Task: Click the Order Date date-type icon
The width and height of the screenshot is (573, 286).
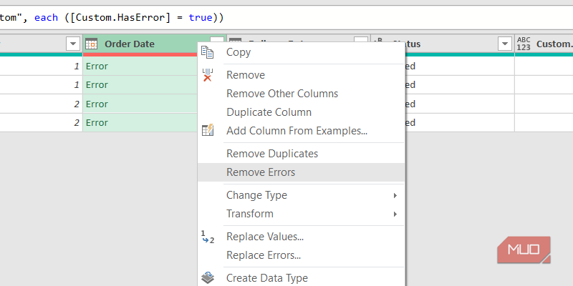Action: [92, 44]
